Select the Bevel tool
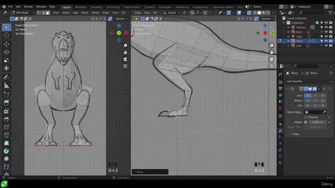335x188 pixels. [6, 119]
